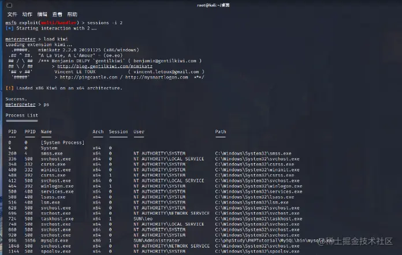Click the Session column header

[118, 132]
